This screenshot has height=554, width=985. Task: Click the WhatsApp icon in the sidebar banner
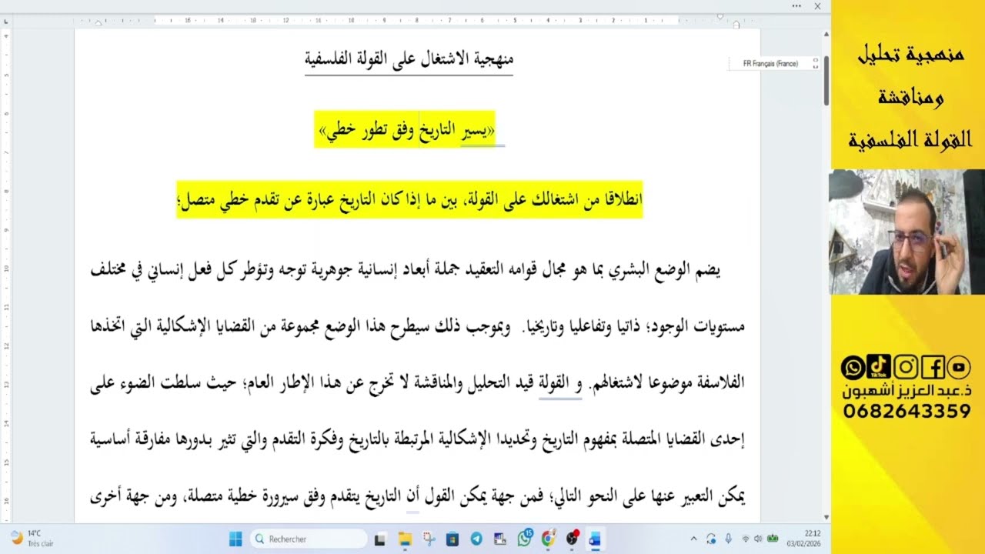click(853, 367)
